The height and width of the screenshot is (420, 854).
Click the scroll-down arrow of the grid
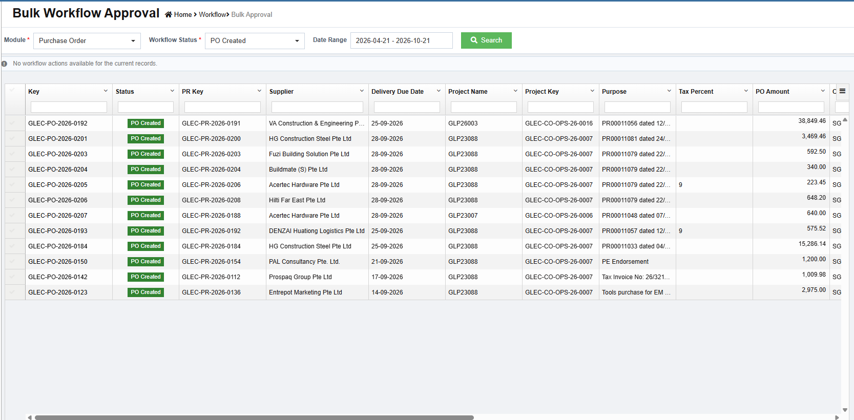tap(845, 410)
